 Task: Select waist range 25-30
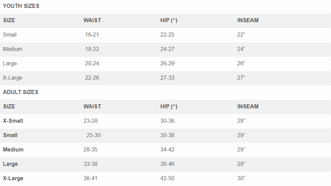click(93, 135)
